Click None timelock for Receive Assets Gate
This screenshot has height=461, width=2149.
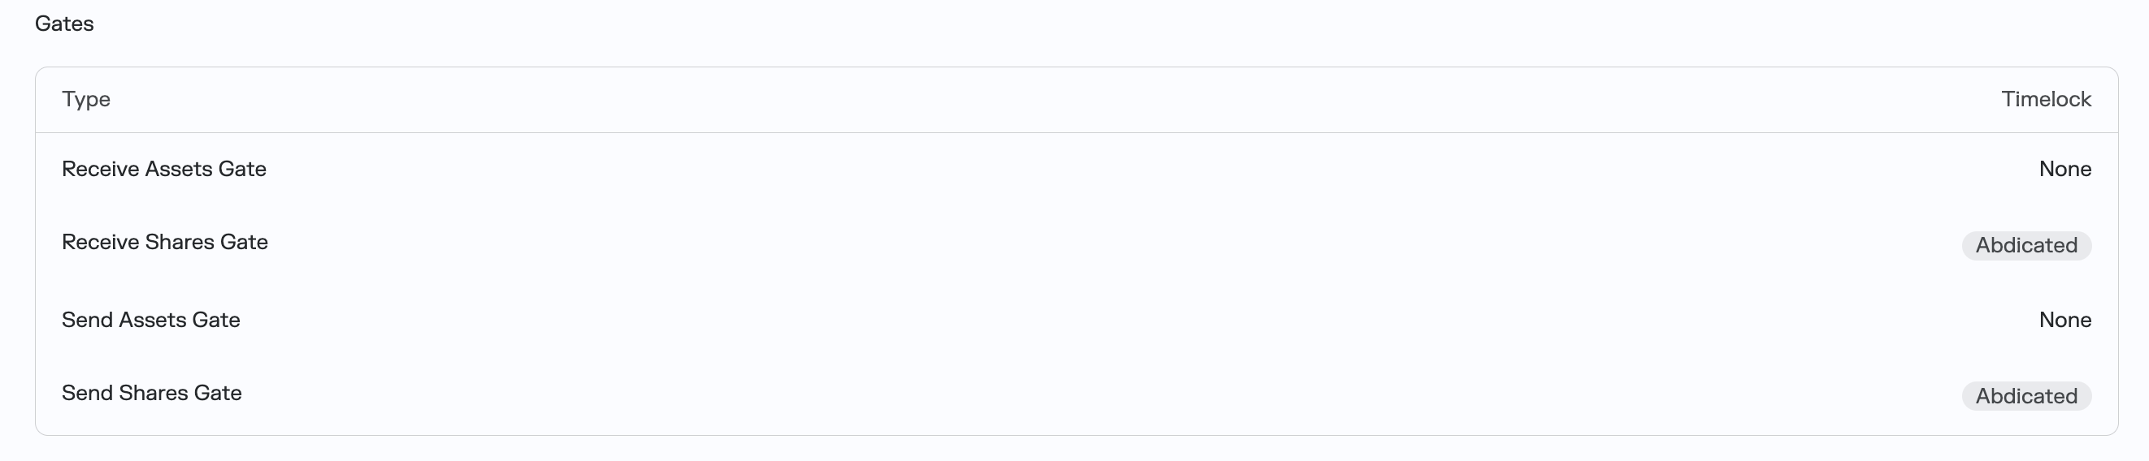point(2064,170)
